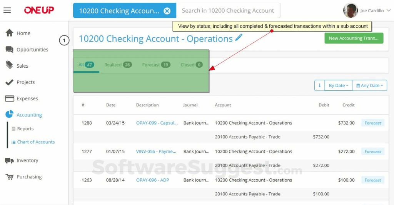Click the Sales tag icon
Screen dimensions: 394x205
10,65
